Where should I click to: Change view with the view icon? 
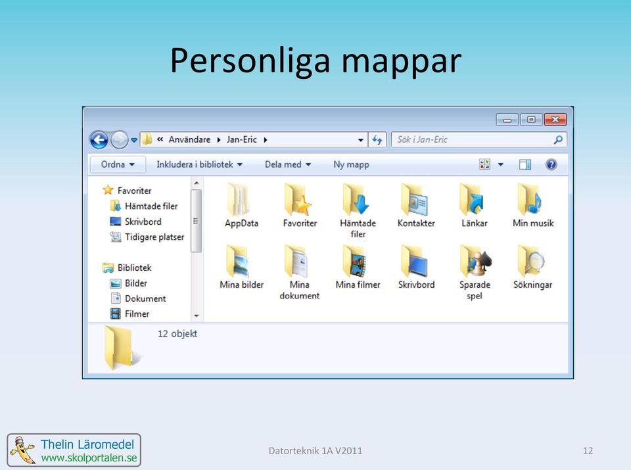click(484, 164)
